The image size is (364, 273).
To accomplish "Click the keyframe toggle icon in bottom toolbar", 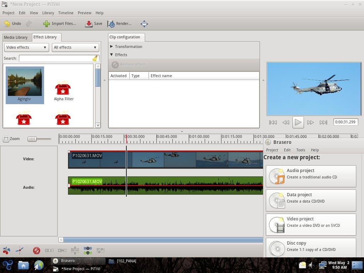I will click(20, 251).
